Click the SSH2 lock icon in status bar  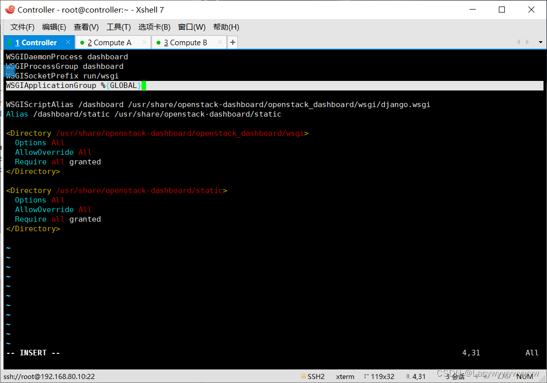[303, 376]
